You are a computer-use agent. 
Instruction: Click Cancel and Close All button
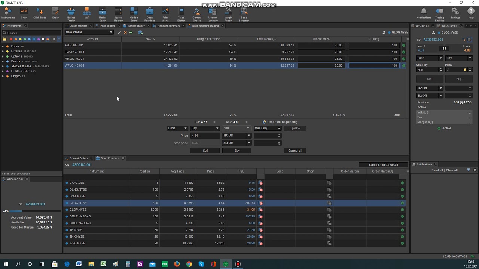[384, 165]
